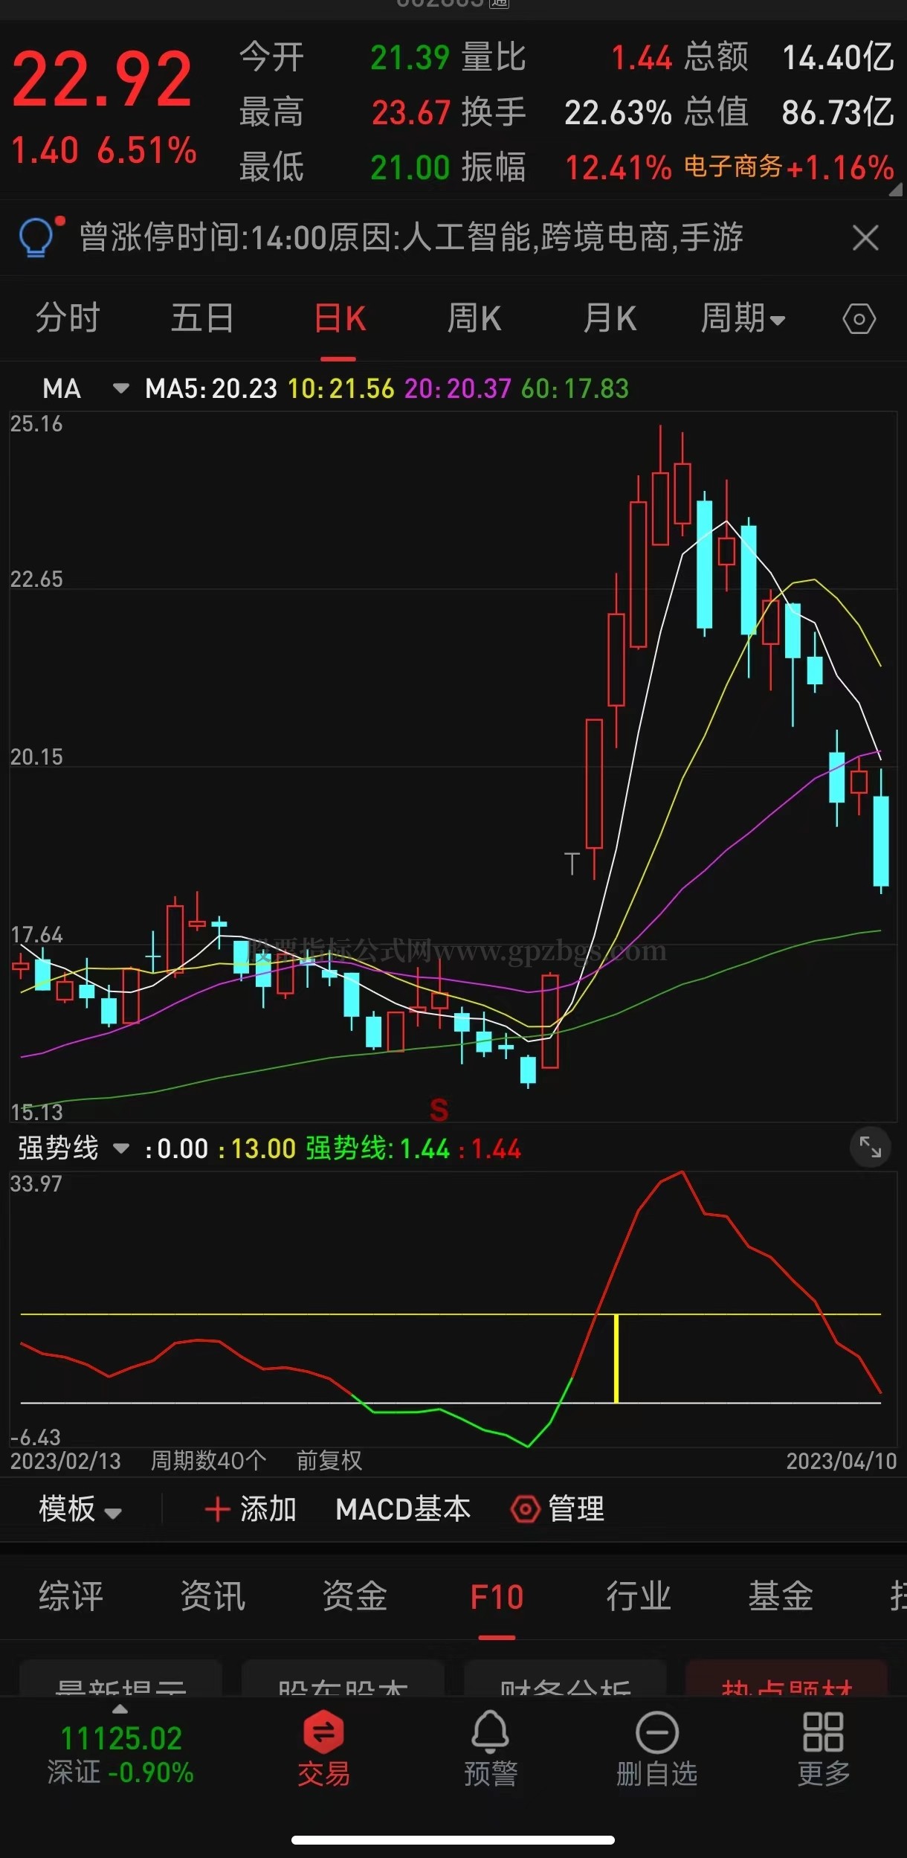Tap the MA5: 20.23 value
Image resolution: width=907 pixels, height=1858 pixels.
click(x=211, y=388)
